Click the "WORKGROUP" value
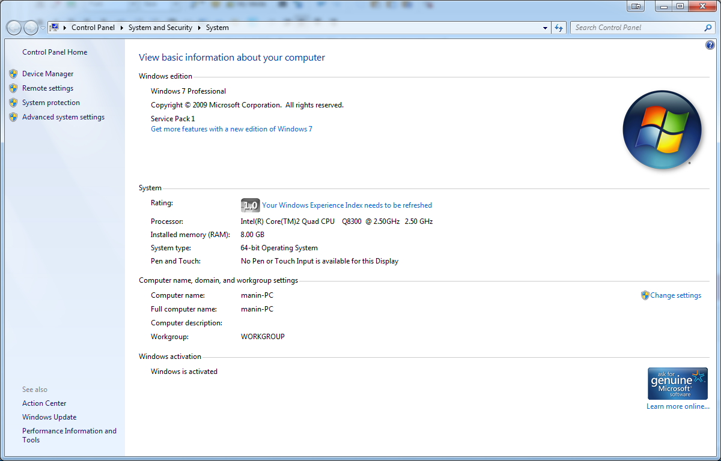This screenshot has width=721, height=461. 263,337
